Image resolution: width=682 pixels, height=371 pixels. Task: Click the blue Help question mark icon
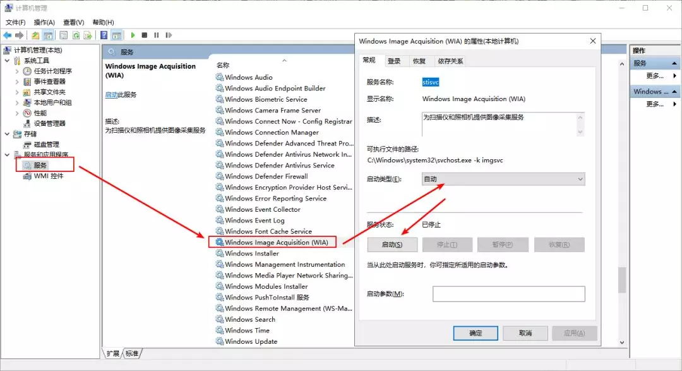[x=104, y=35]
